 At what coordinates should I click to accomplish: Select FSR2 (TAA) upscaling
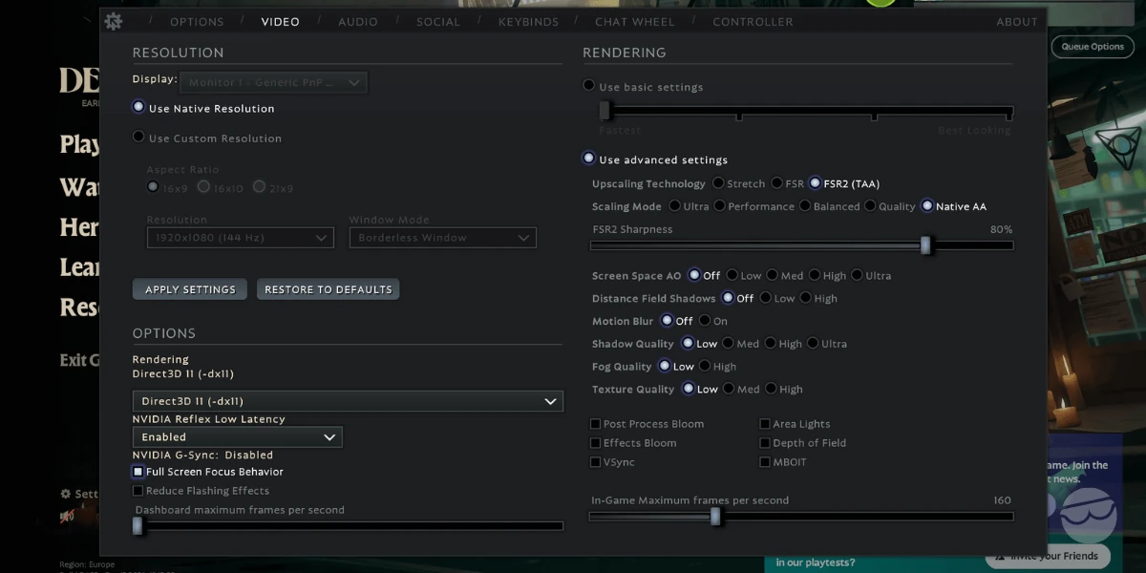click(x=845, y=183)
